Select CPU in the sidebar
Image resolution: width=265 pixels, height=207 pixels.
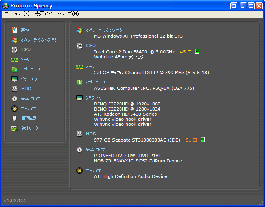click(x=26, y=49)
